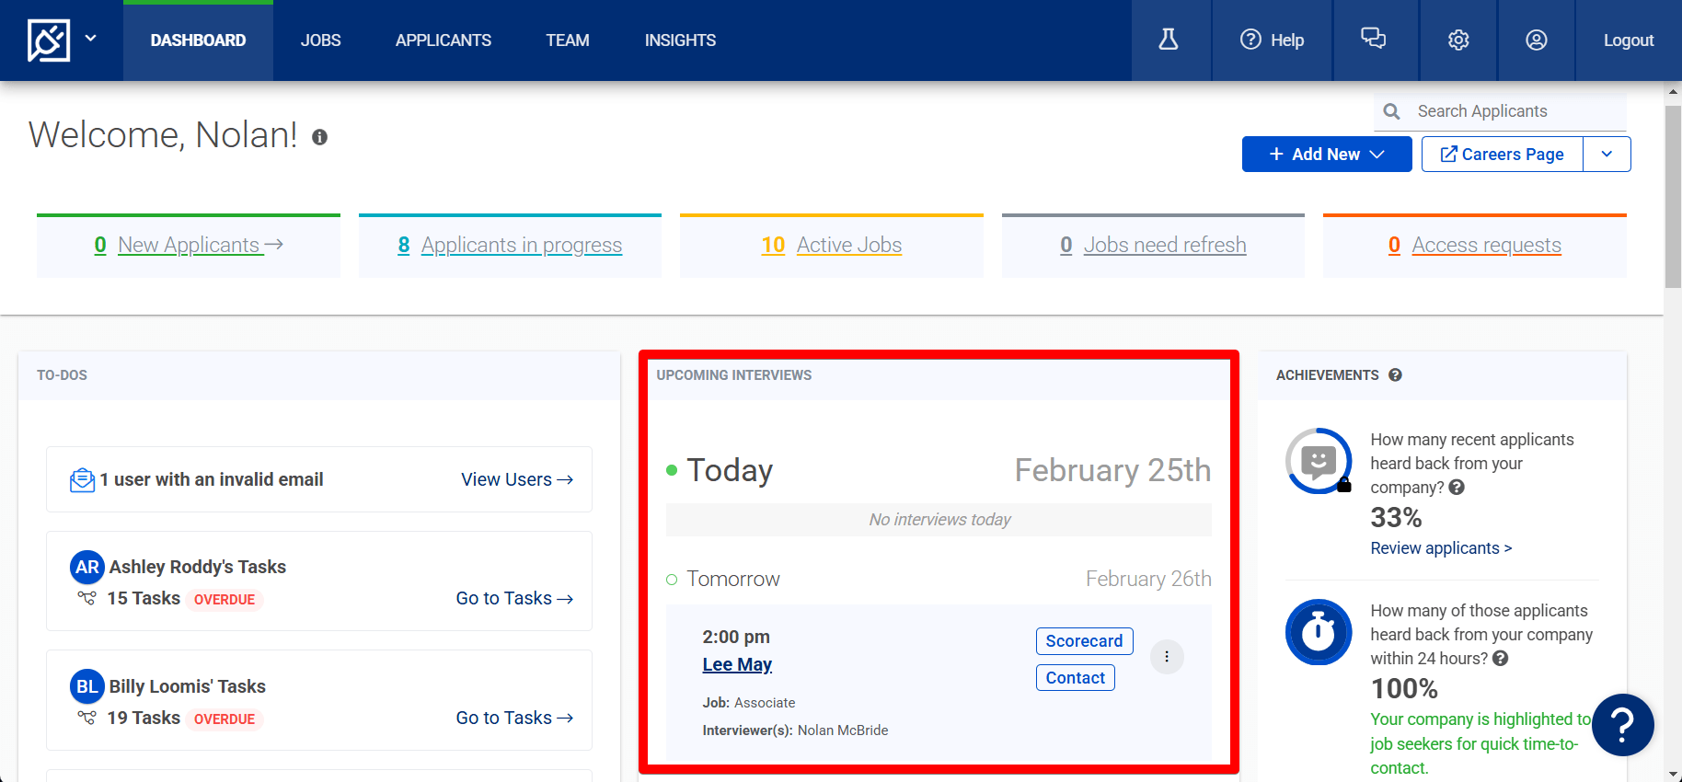Image resolution: width=1682 pixels, height=782 pixels.
Task: Click Contact for Lee May
Action: pos(1075,678)
